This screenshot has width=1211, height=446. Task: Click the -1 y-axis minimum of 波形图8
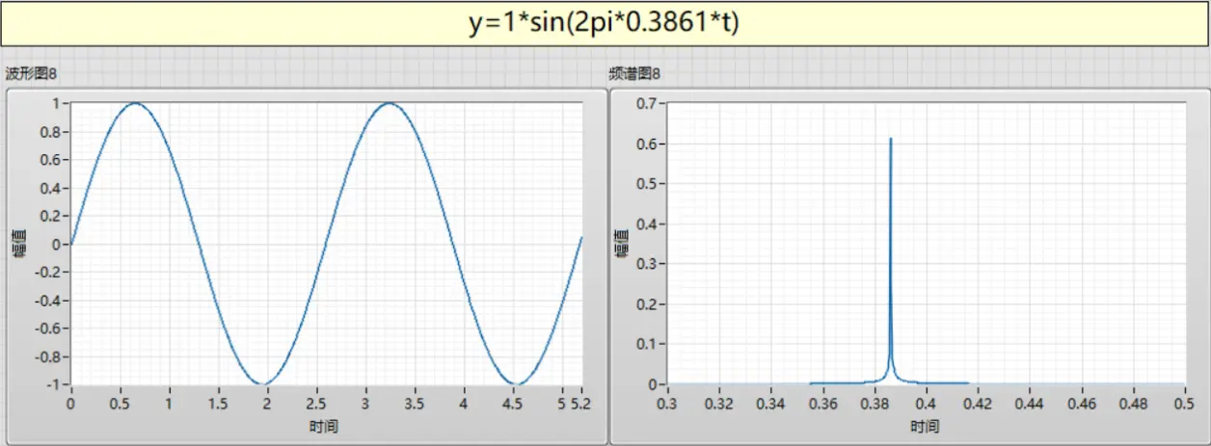pyautogui.click(x=54, y=384)
